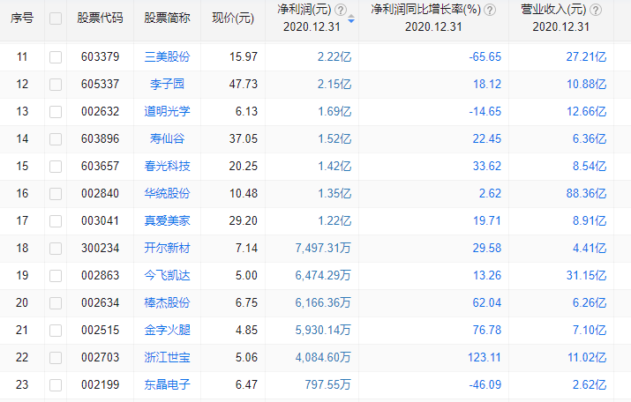Viewport: 631px width, 402px height.
Task: Check the box for row 14 寿仙谷
Action: pos(56,139)
